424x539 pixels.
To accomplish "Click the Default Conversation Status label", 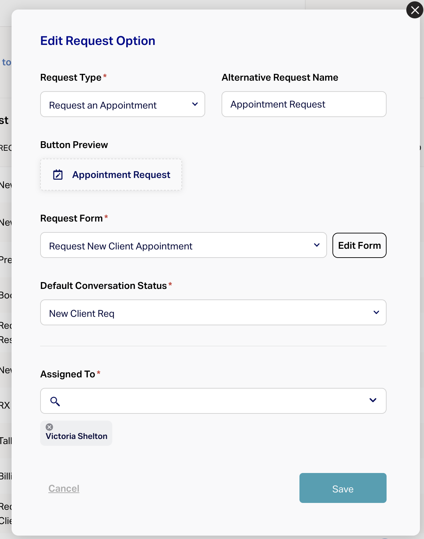I will tap(103, 286).
